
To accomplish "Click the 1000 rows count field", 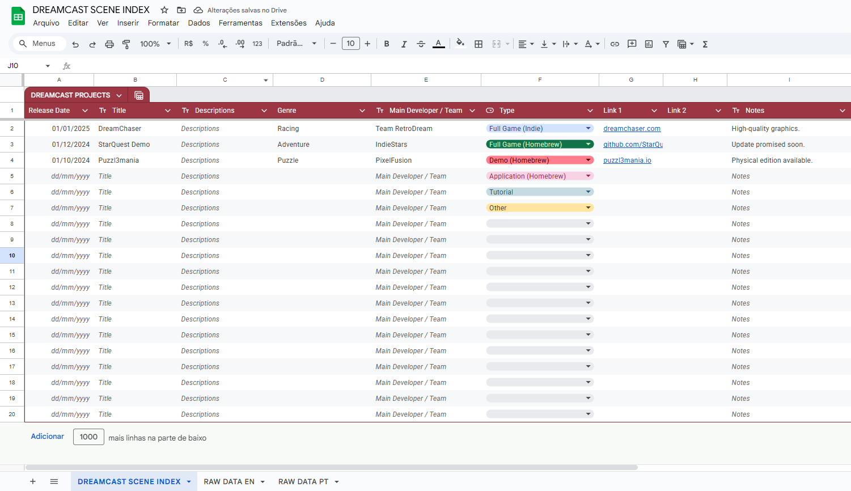I will (x=88, y=437).
